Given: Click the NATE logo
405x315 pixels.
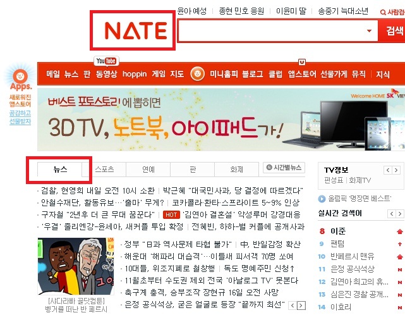Looking at the screenshot, I should point(136,30).
